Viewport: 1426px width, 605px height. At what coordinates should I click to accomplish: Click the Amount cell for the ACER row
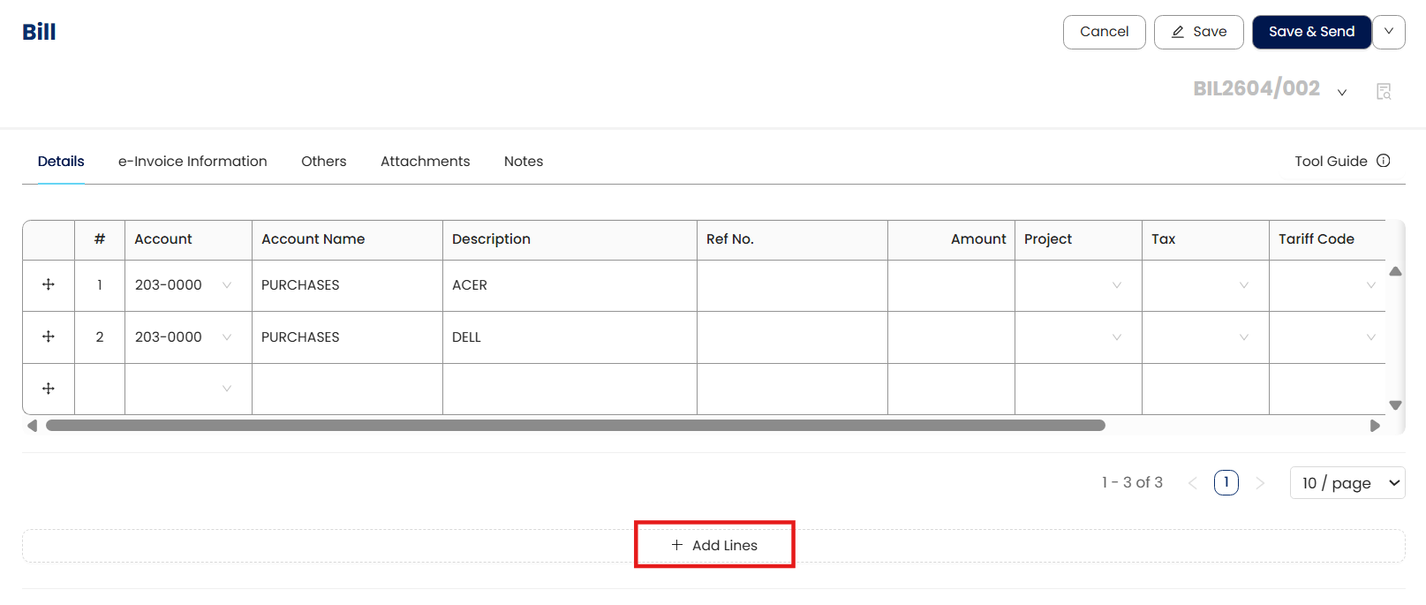[x=951, y=285]
